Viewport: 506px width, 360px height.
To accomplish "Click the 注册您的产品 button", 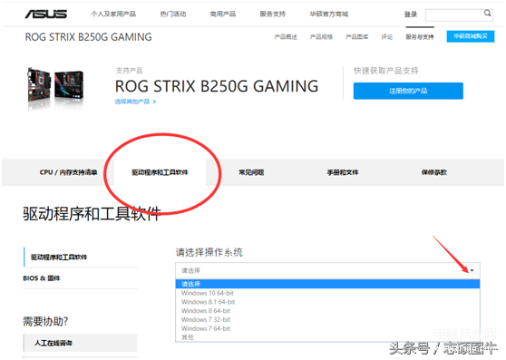I will (408, 91).
